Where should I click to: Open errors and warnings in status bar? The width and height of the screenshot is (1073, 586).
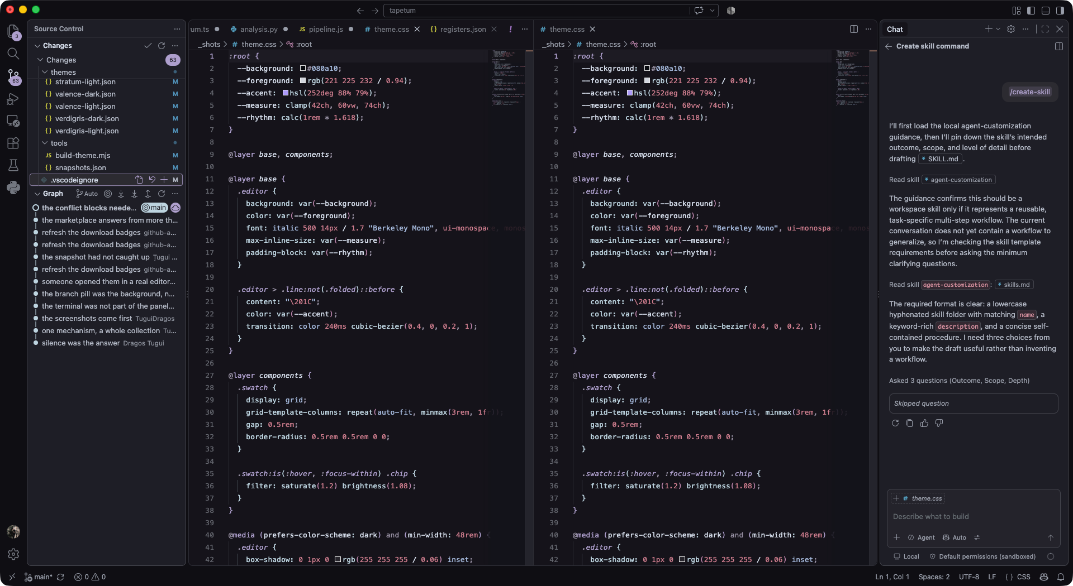pos(90,577)
